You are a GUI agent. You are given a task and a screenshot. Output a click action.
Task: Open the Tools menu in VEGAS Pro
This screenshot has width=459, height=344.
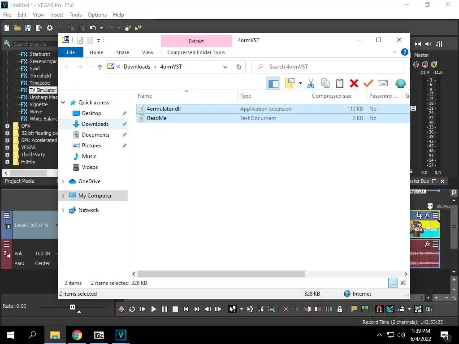point(75,15)
